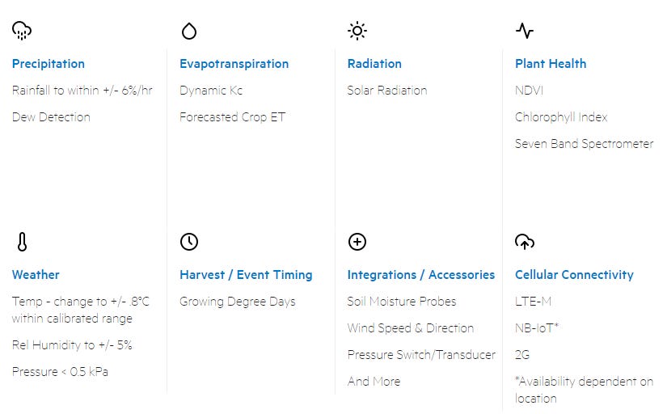Open Harvest / Event Timing heading
The width and height of the screenshot is (667, 414).
246,275
